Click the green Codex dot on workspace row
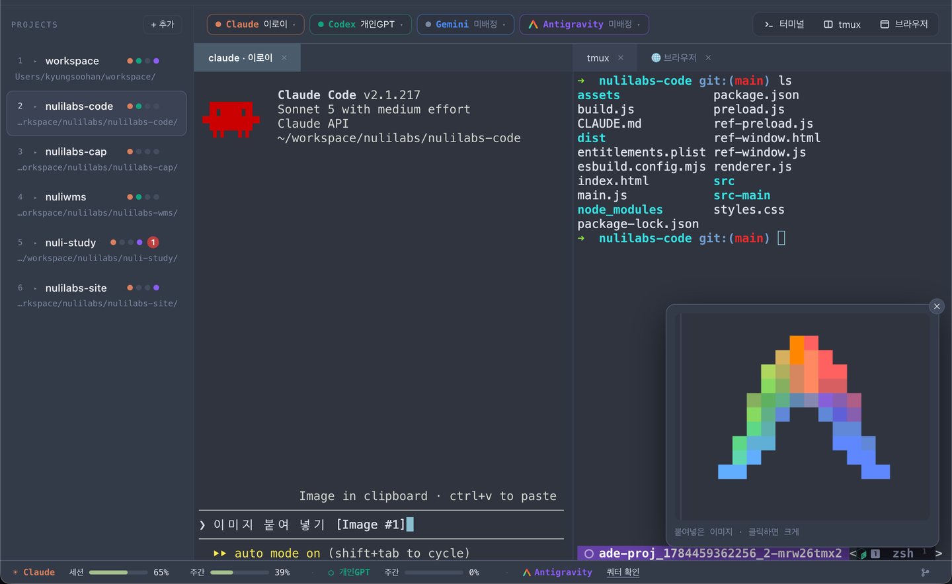Screen dimensions: 952x584 (x=139, y=61)
